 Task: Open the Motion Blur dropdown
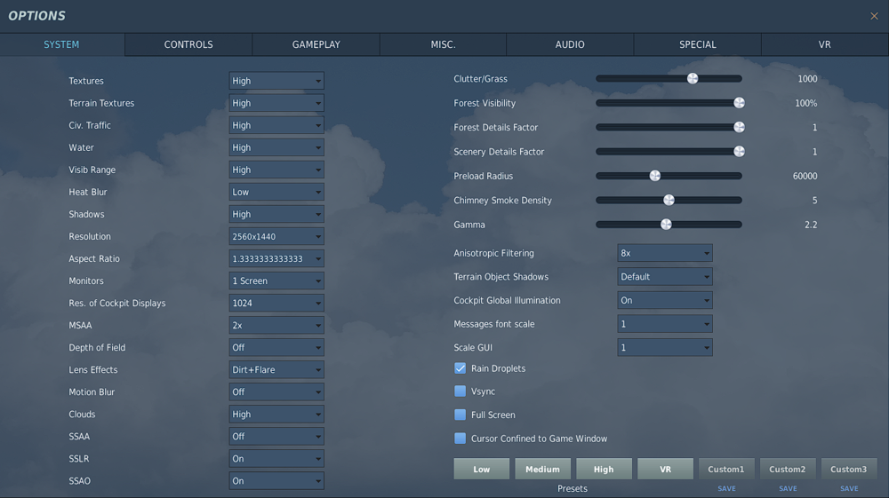pos(276,391)
